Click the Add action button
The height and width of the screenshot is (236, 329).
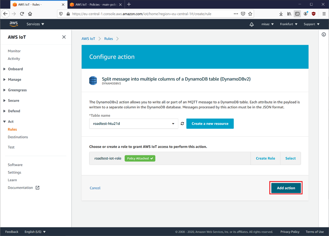pyautogui.click(x=286, y=188)
